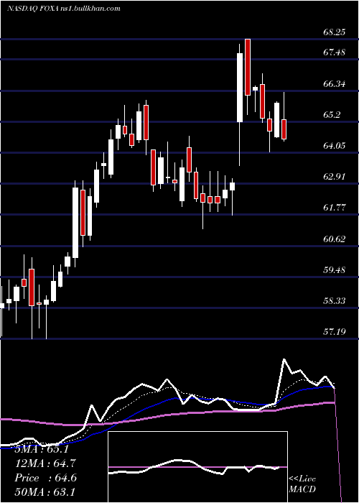Click the 68.25 price axis label
359x503 pixels.
[335, 32]
